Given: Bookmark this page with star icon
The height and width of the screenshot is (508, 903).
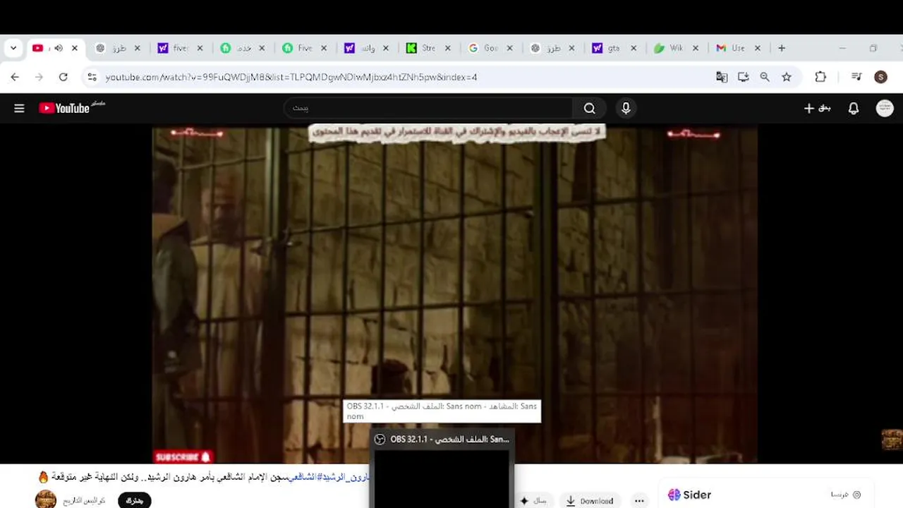Looking at the screenshot, I should point(787,77).
